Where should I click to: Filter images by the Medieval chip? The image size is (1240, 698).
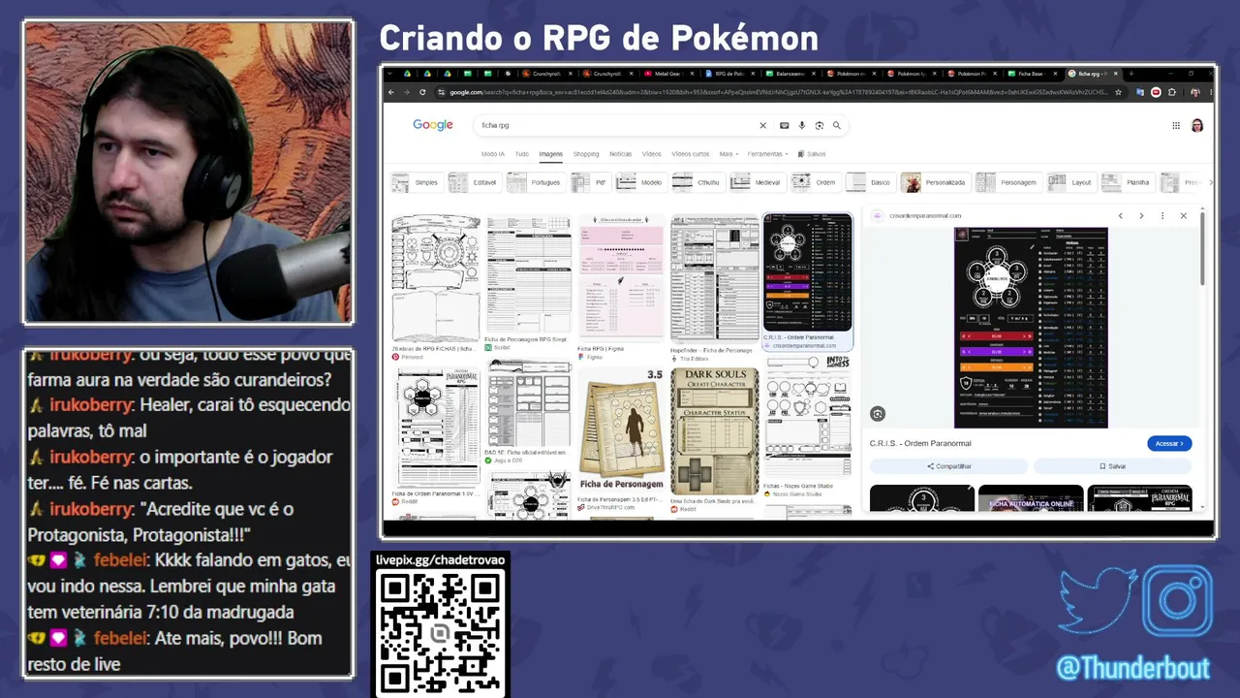757,182
